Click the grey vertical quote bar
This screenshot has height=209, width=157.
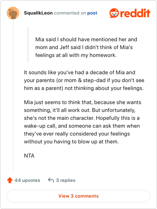point(28,45)
